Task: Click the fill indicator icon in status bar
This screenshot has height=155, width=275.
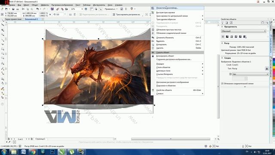Action: point(210,146)
